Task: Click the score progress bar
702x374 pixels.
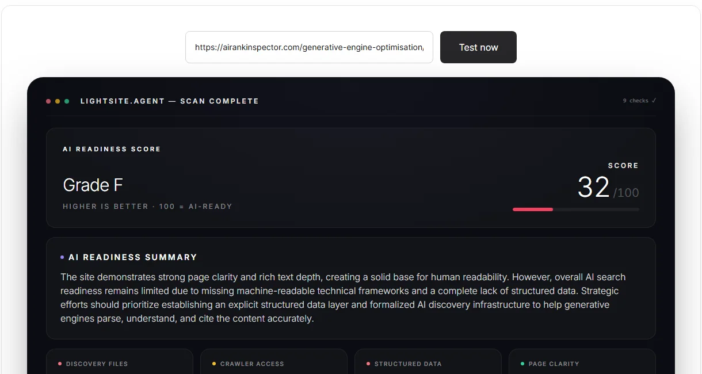Action: pos(576,209)
